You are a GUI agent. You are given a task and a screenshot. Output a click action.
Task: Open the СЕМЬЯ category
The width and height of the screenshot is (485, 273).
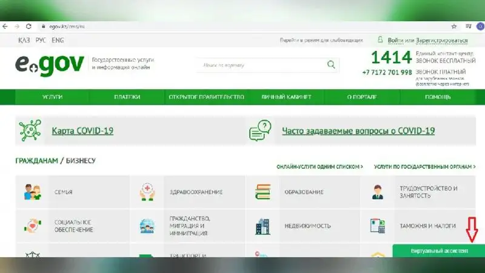(x=64, y=192)
